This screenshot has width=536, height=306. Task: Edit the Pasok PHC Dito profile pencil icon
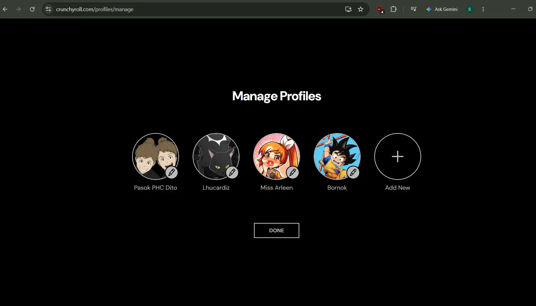point(172,172)
